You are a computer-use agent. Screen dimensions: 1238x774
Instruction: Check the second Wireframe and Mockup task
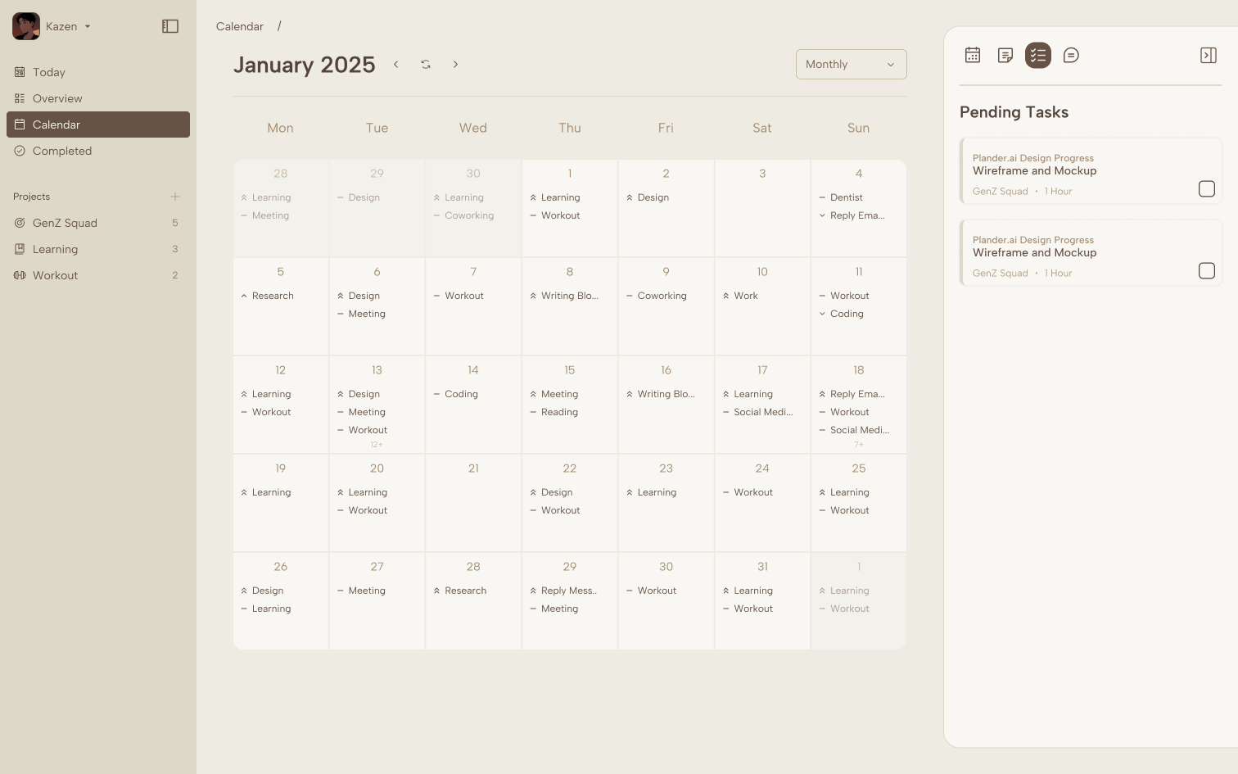pos(1206,271)
